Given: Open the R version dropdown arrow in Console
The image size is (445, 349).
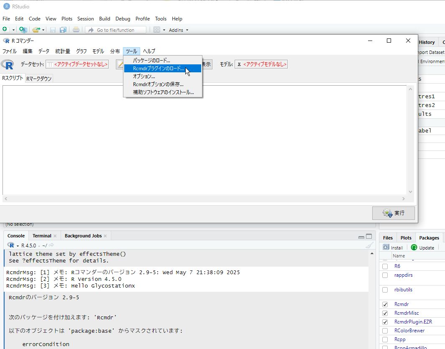Looking at the screenshot, I should coord(18,246).
